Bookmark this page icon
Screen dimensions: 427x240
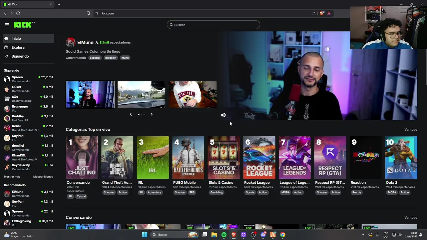[x=88, y=13]
